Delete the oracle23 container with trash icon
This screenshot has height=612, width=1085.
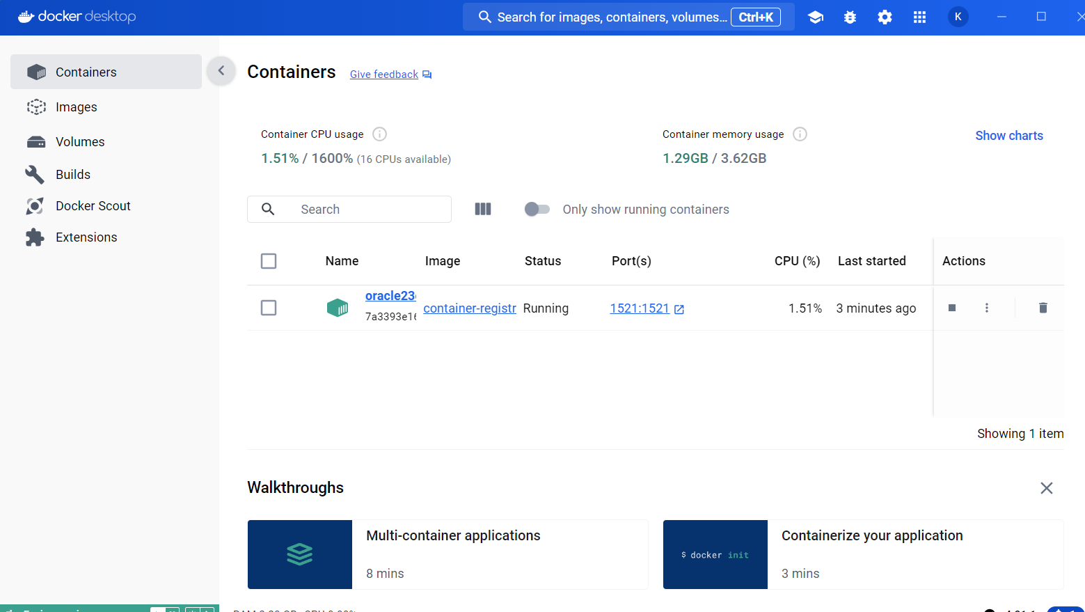[1043, 308]
